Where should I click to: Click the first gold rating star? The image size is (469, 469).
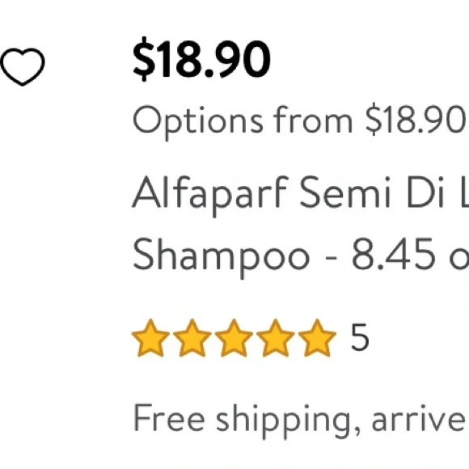[150, 338]
